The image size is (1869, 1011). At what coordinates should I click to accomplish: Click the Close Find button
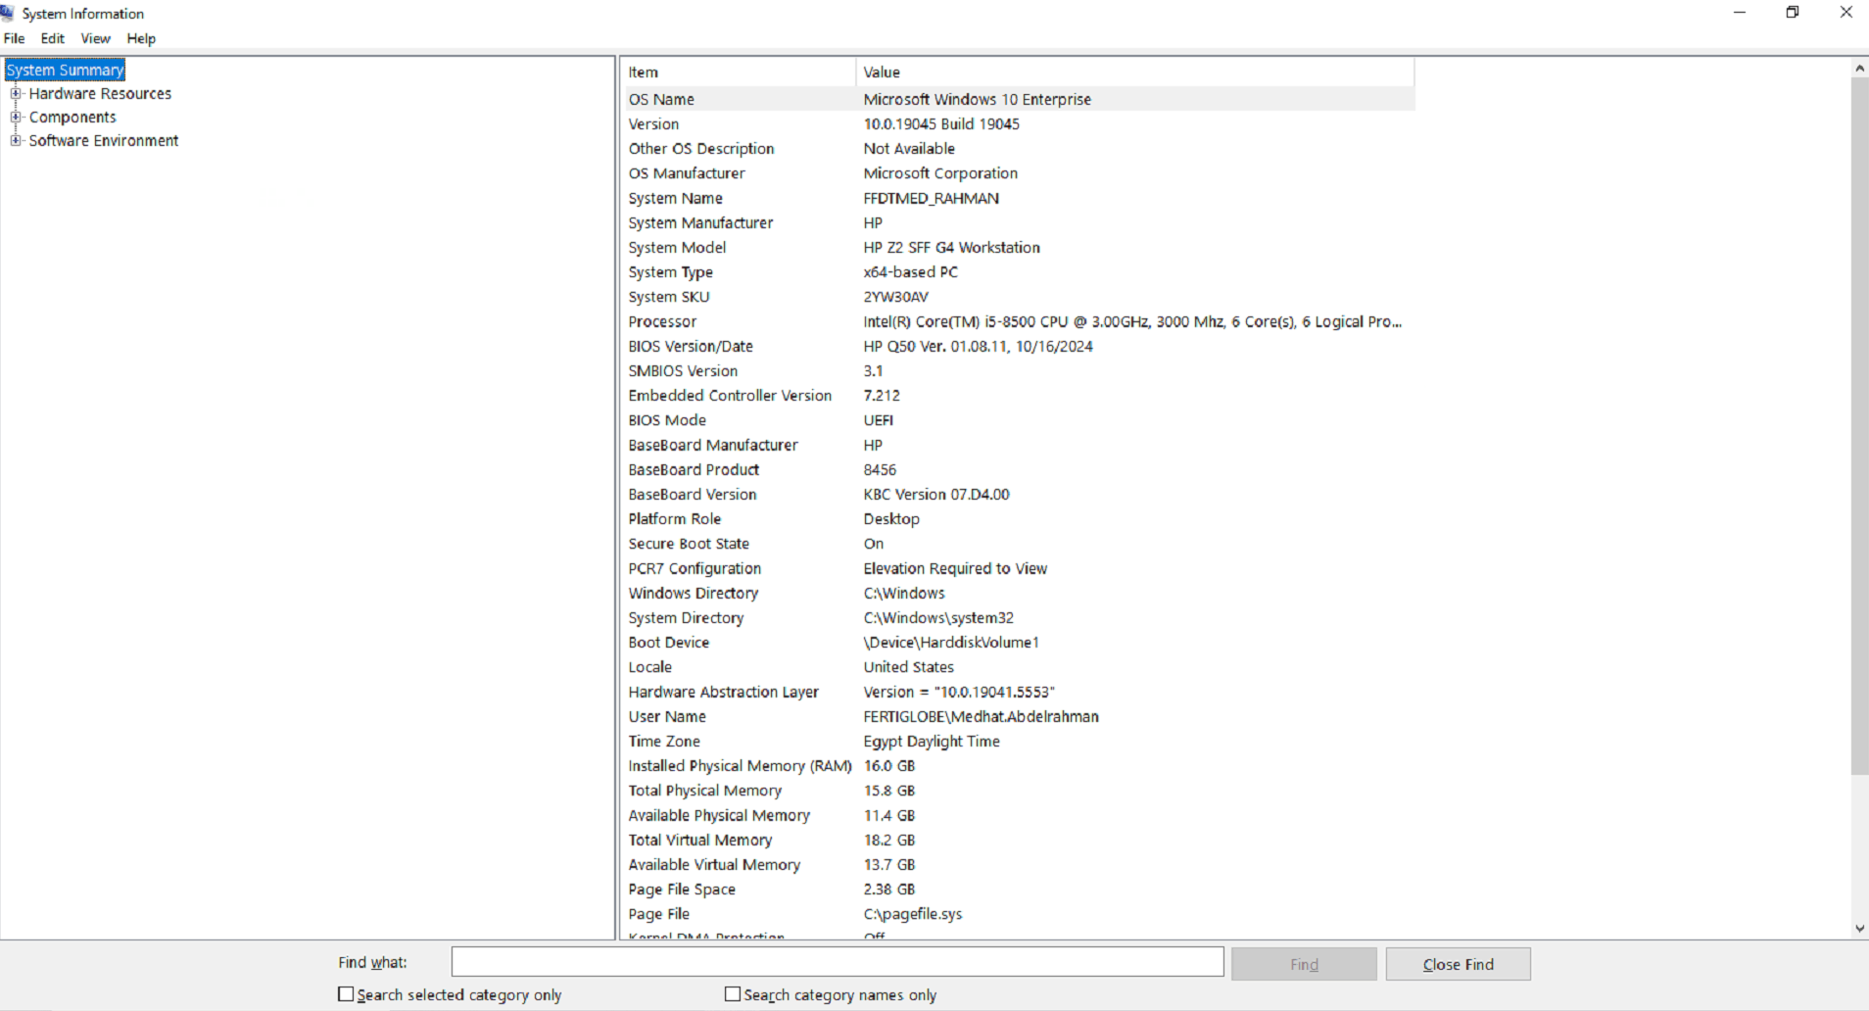tap(1458, 964)
